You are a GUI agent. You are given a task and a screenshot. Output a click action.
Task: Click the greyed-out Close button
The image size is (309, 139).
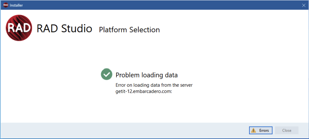click(x=287, y=130)
